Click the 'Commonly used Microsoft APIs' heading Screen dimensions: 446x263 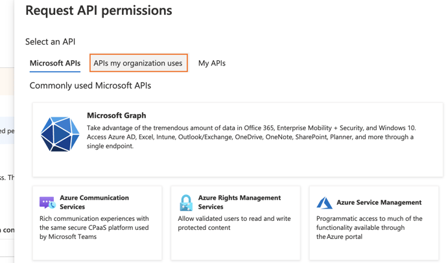[x=90, y=86]
